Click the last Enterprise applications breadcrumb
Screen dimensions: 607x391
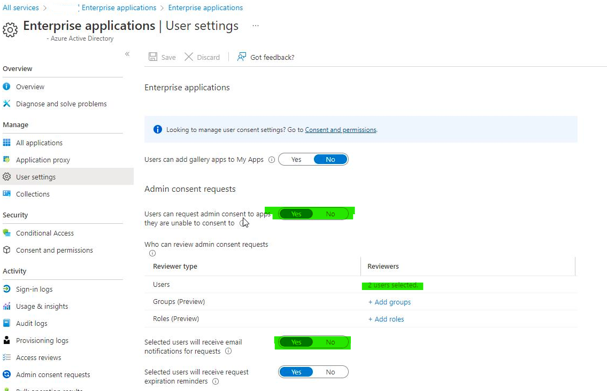[205, 7]
